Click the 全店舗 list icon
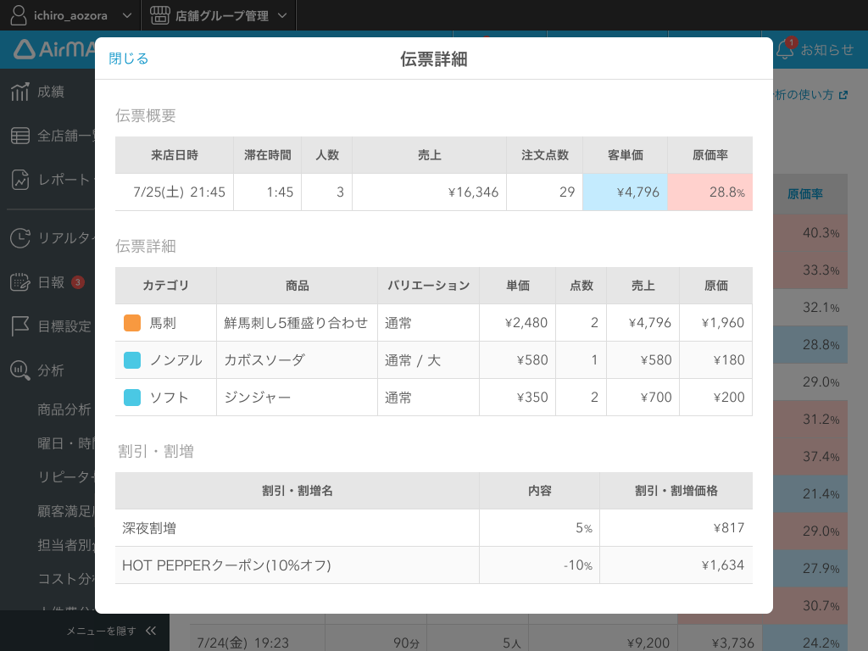The image size is (868, 651). (20, 136)
